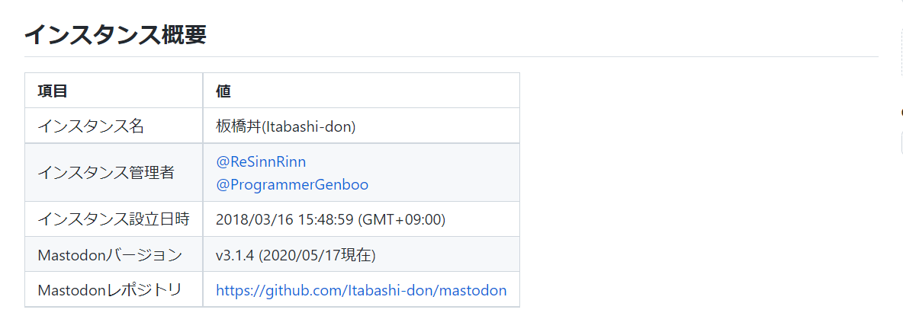Image resolution: width=903 pixels, height=332 pixels.
Task: Select the インスタンス名 row label
Action: coord(91,126)
